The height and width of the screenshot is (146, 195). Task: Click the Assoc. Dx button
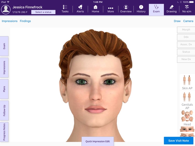coord(186,44)
